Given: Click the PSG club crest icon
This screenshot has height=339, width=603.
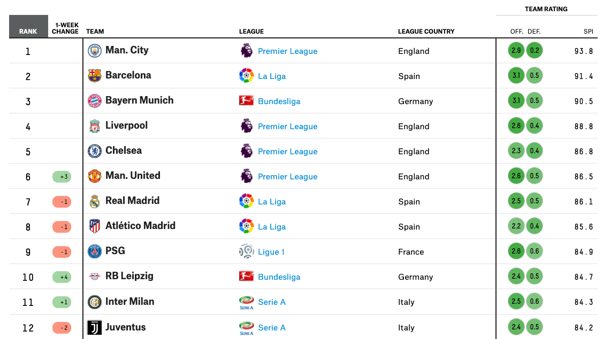Looking at the screenshot, I should pos(95,251).
